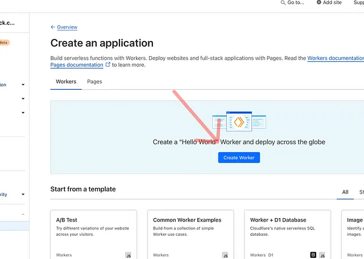This screenshot has width=364, height=259.
Task: Click the Add site label
Action: (x=332, y=2)
